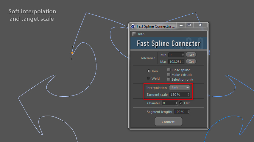Click the Tangent scale label text

coord(157,95)
